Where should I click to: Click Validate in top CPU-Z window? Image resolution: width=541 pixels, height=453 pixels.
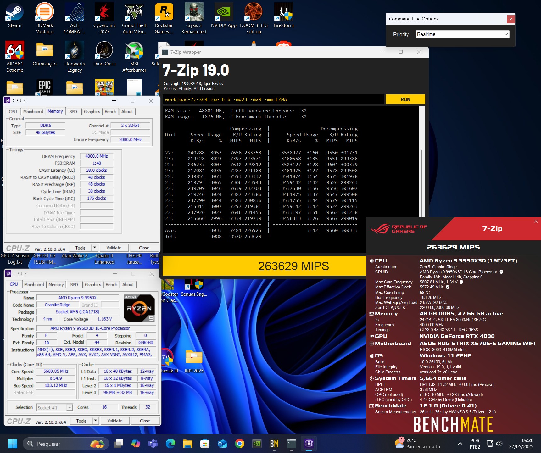114,248
